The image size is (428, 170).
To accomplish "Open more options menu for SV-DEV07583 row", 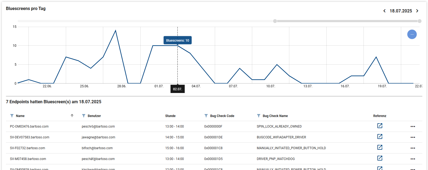I will click(x=413, y=137).
